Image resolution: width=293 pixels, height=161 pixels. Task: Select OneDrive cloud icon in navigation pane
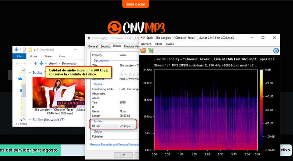(20, 79)
